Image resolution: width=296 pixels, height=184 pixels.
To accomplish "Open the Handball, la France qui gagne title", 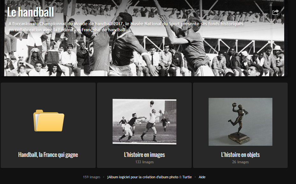I will coord(48,155).
